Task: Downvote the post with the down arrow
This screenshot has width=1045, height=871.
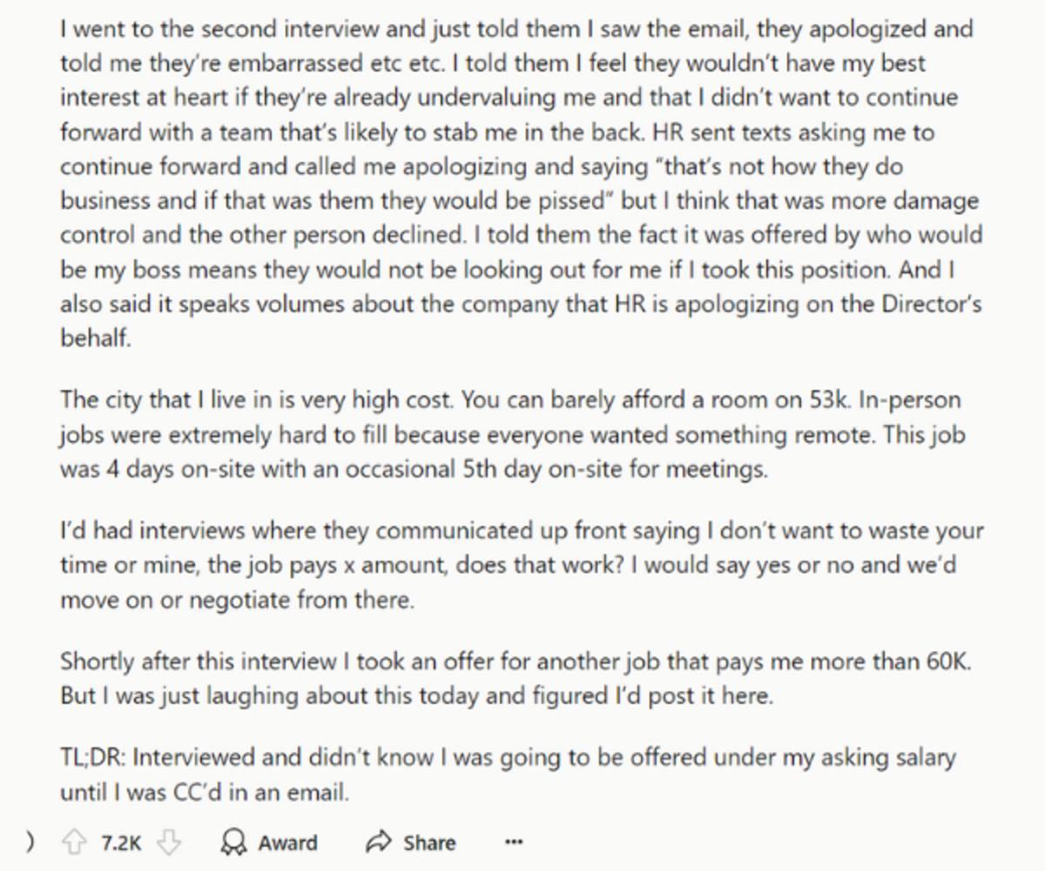Action: click(x=171, y=842)
